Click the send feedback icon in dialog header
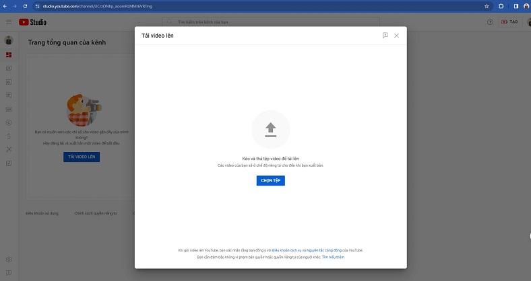 pos(385,36)
